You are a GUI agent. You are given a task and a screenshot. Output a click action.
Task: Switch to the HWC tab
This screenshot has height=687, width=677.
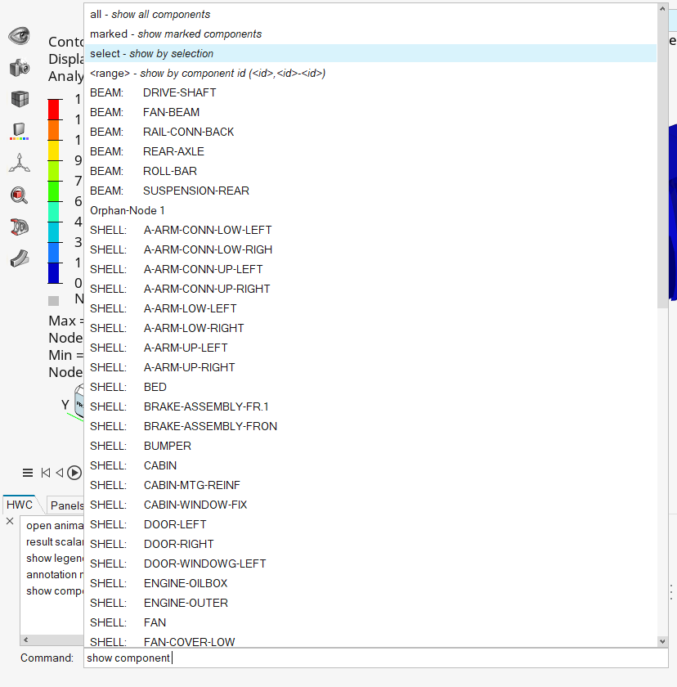20,505
